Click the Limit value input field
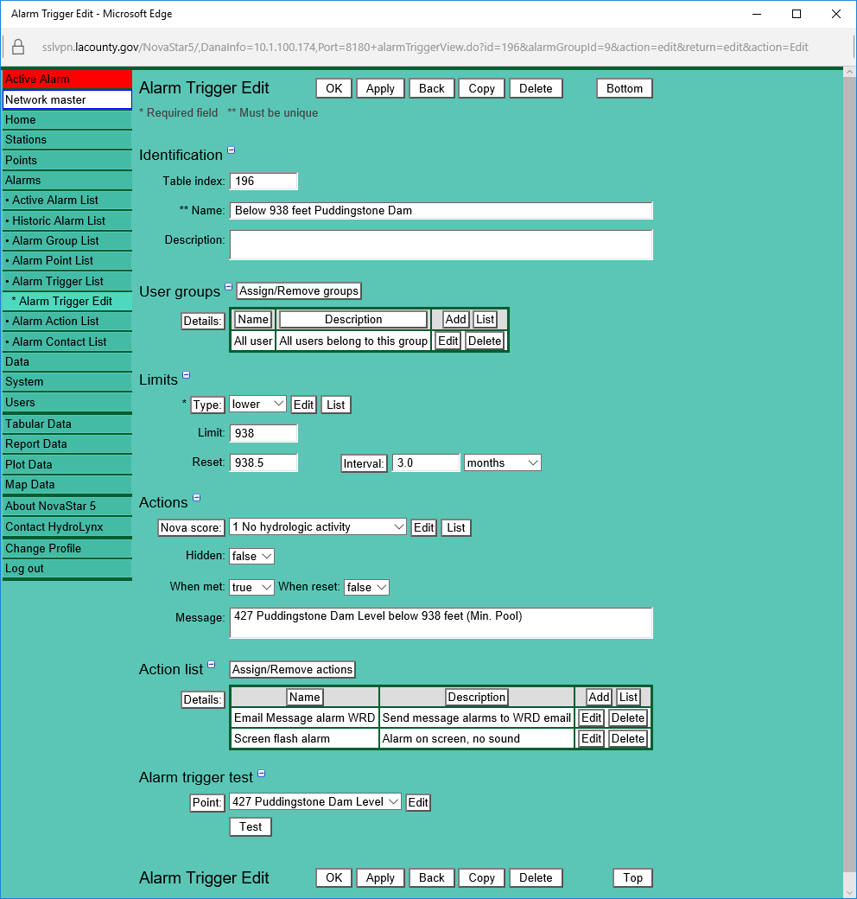Image resolution: width=857 pixels, height=899 pixels. point(263,433)
